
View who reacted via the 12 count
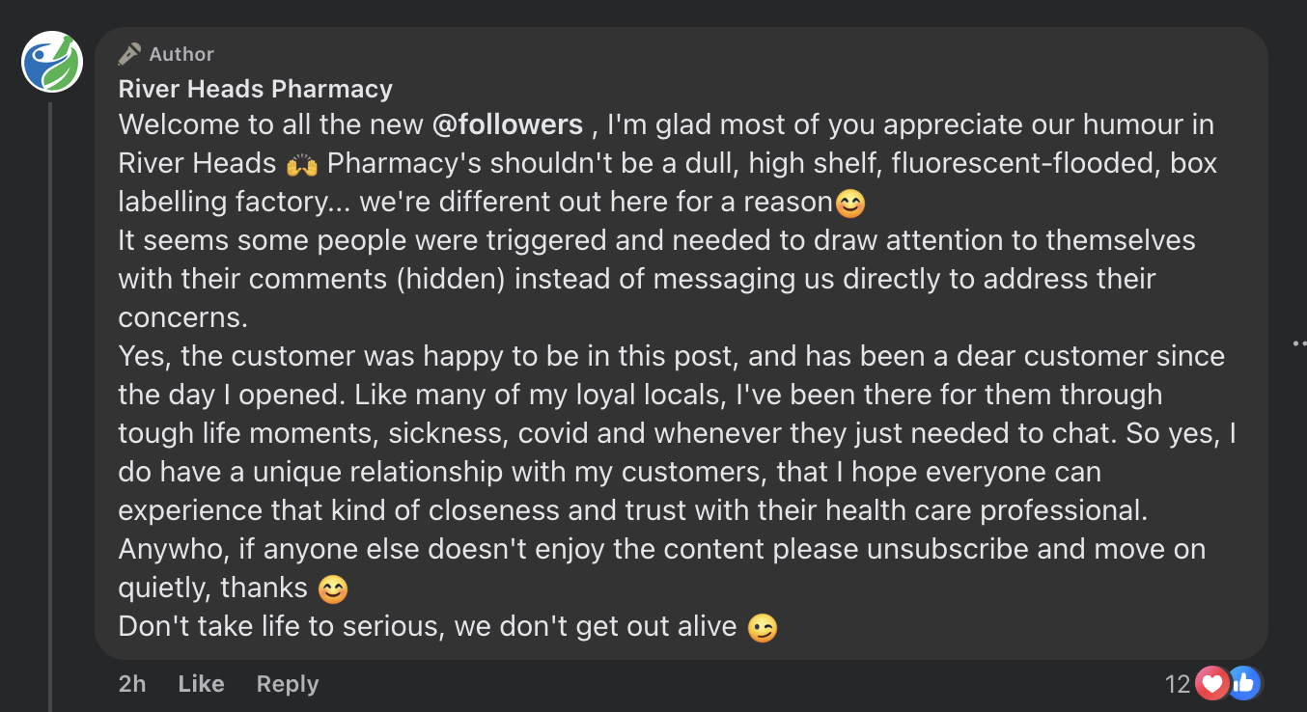(1178, 684)
